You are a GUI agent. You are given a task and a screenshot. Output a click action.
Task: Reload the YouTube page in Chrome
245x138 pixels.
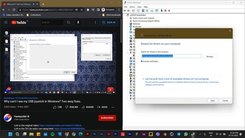(14, 10)
